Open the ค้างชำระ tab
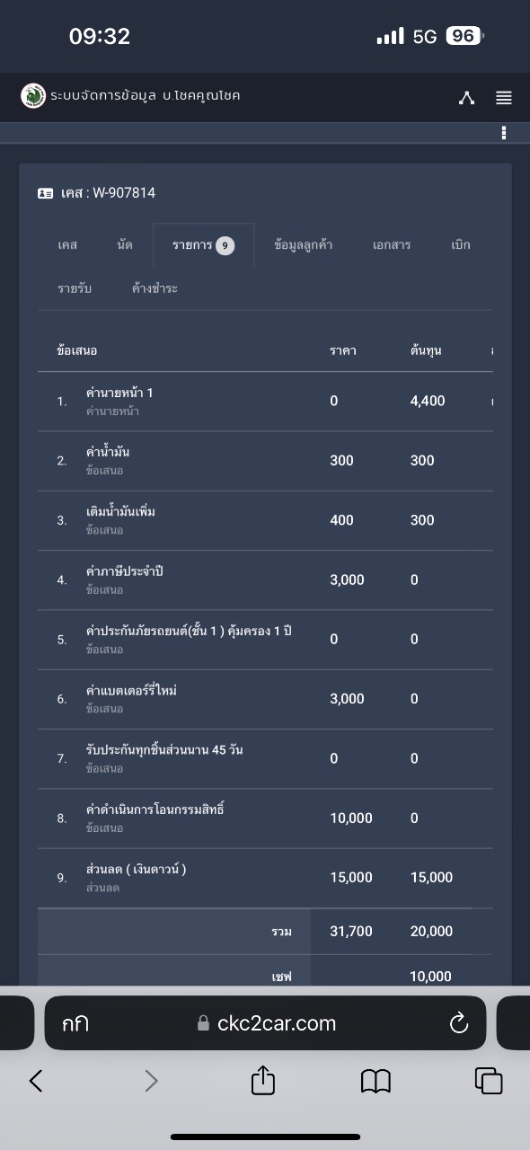Screen dimensions: 530x1150 tap(155, 288)
